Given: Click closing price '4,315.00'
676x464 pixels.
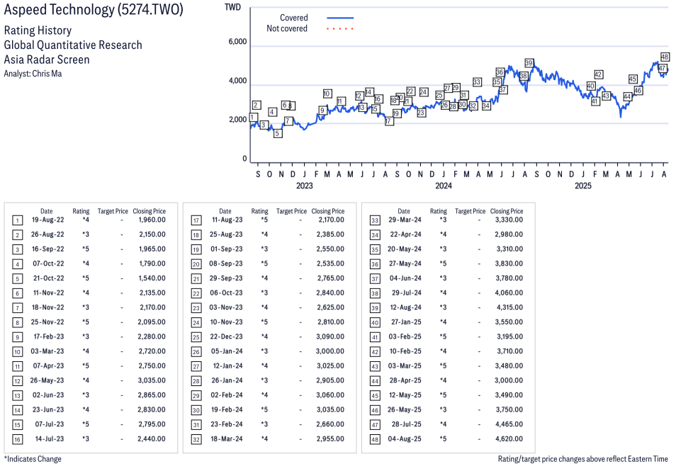Looking at the screenshot, I should click(x=509, y=307).
